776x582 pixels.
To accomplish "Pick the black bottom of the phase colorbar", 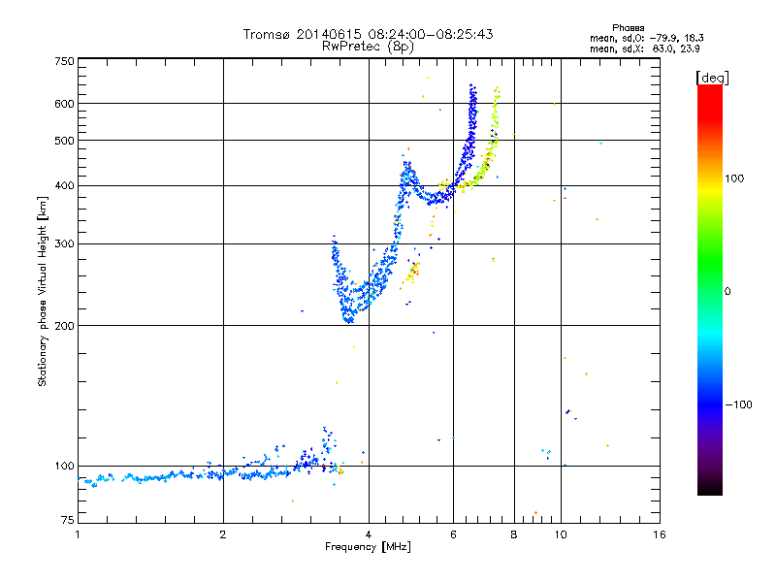I will click(710, 489).
